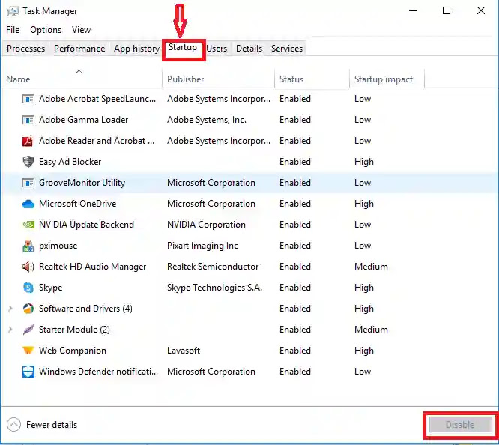Viewport: 499px width, 445px height.
Task: Expand the Starter Module (2) group
Action: 10,330
